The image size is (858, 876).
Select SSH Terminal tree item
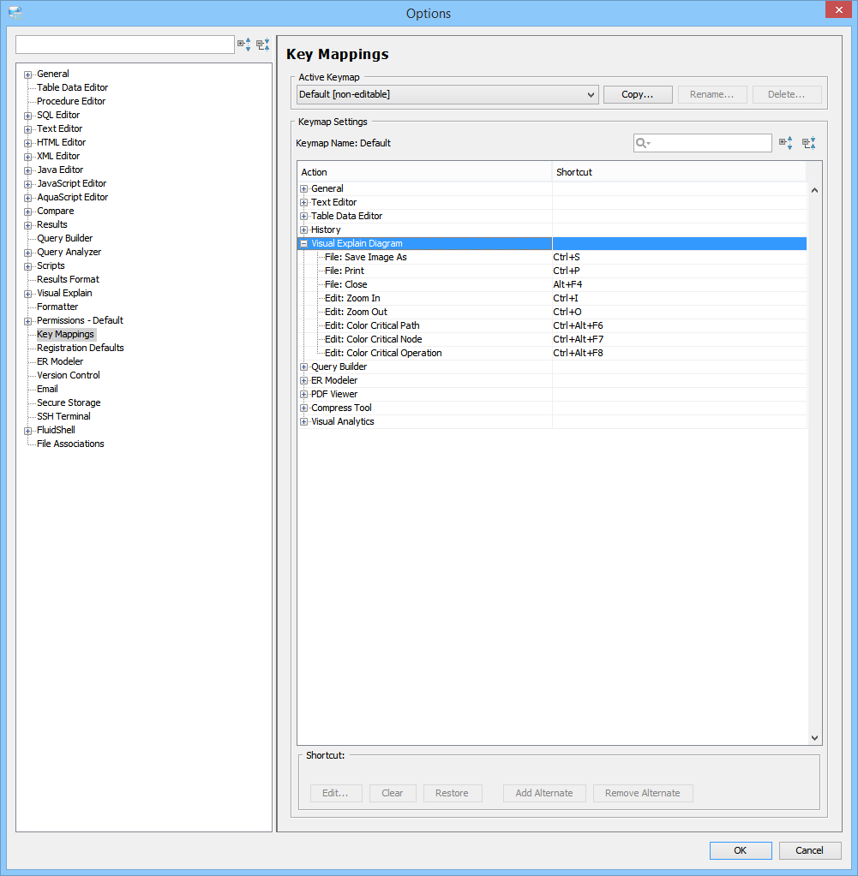point(63,417)
